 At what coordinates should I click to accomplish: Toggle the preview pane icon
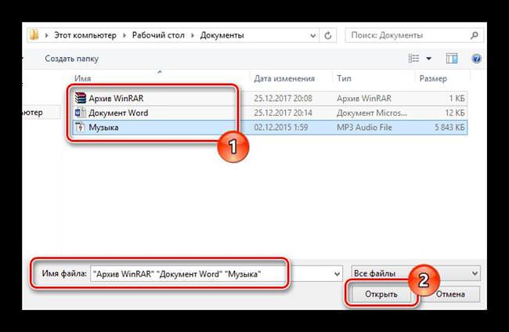(452, 59)
